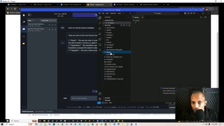Close app.py editor tab

point(142,17)
